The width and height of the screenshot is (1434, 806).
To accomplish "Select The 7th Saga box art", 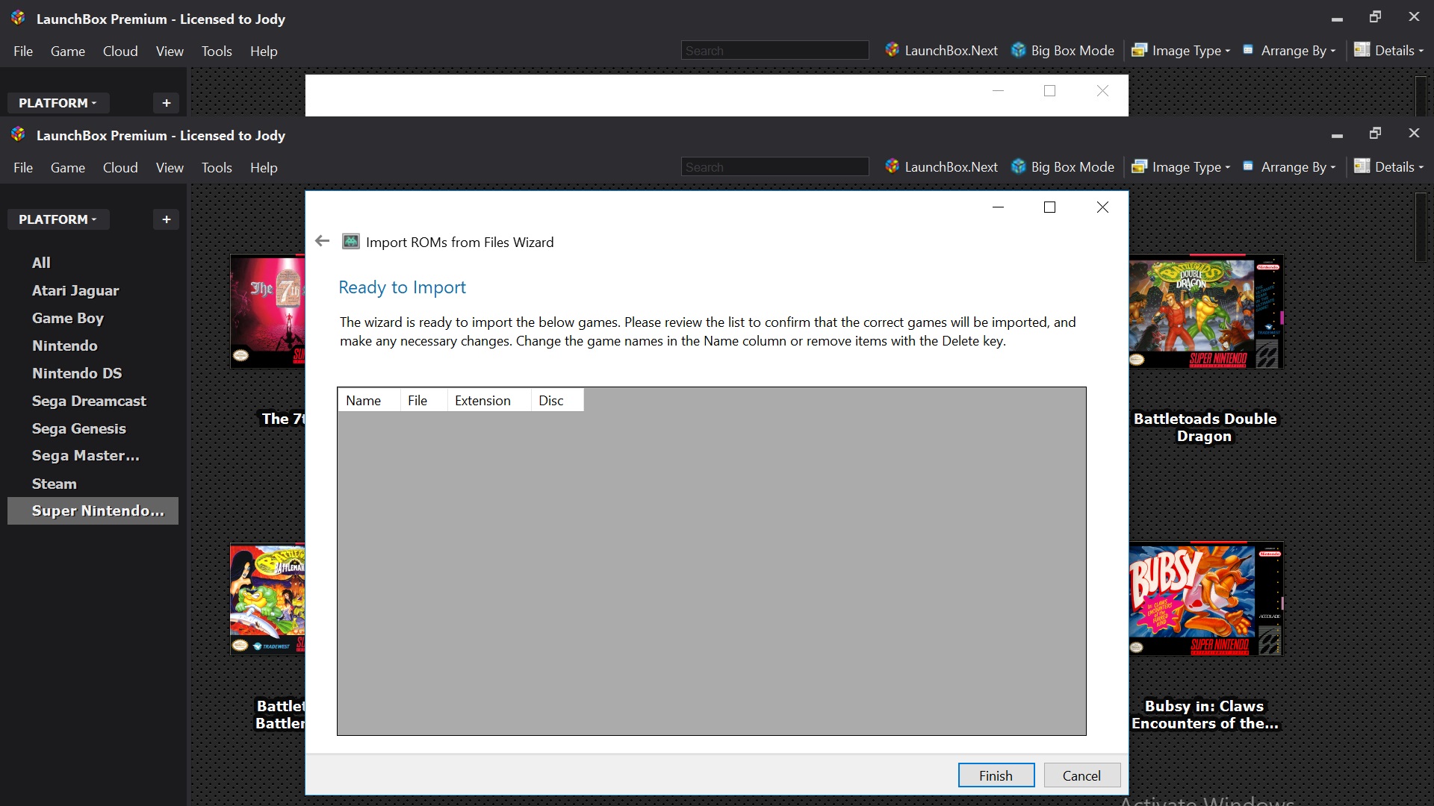I will (267, 312).
